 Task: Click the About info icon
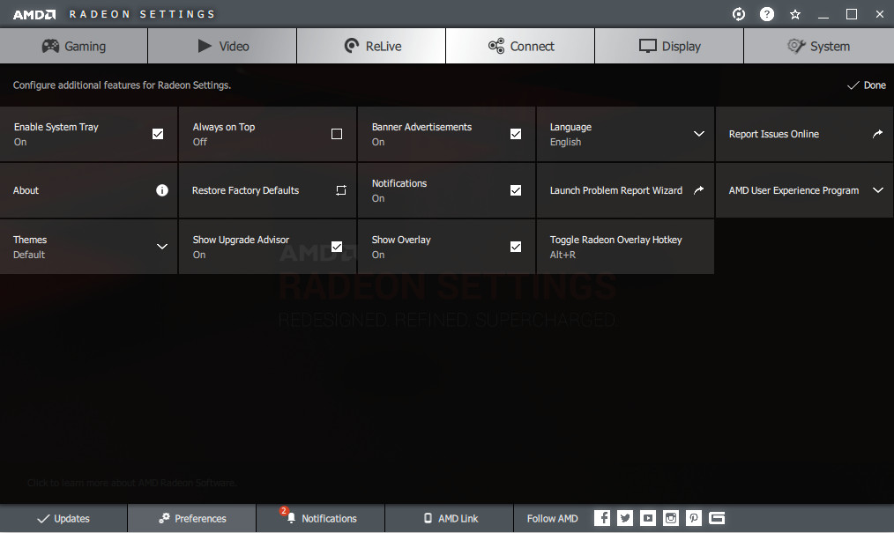tap(162, 190)
